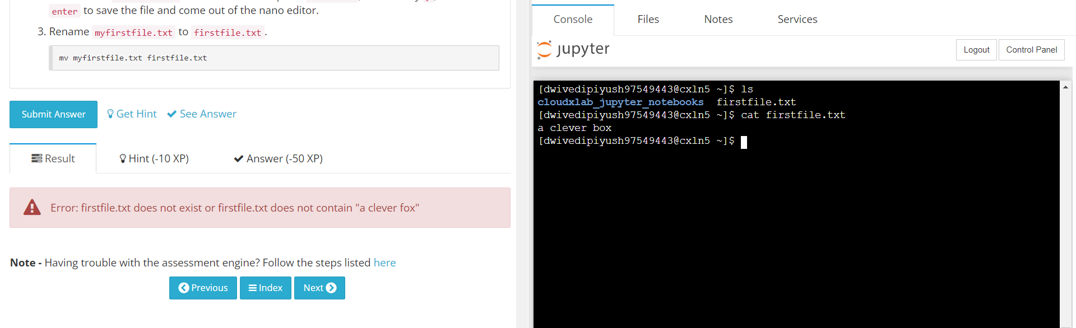Click the Logout button
Image resolution: width=1076 pixels, height=328 pixels.
[x=976, y=50]
